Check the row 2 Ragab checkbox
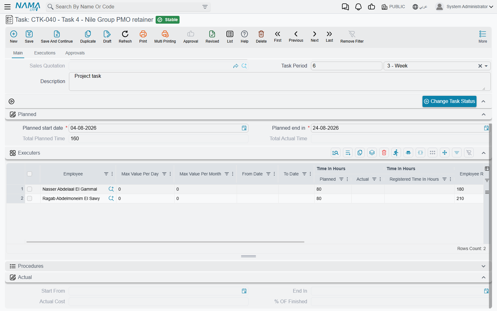The width and height of the screenshot is (497, 311). click(x=30, y=198)
